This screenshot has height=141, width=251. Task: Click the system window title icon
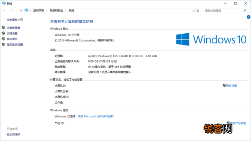click(x=4, y=4)
